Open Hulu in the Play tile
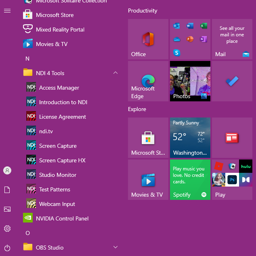Image resolution: width=256 pixels, height=256 pixels. coord(246,166)
